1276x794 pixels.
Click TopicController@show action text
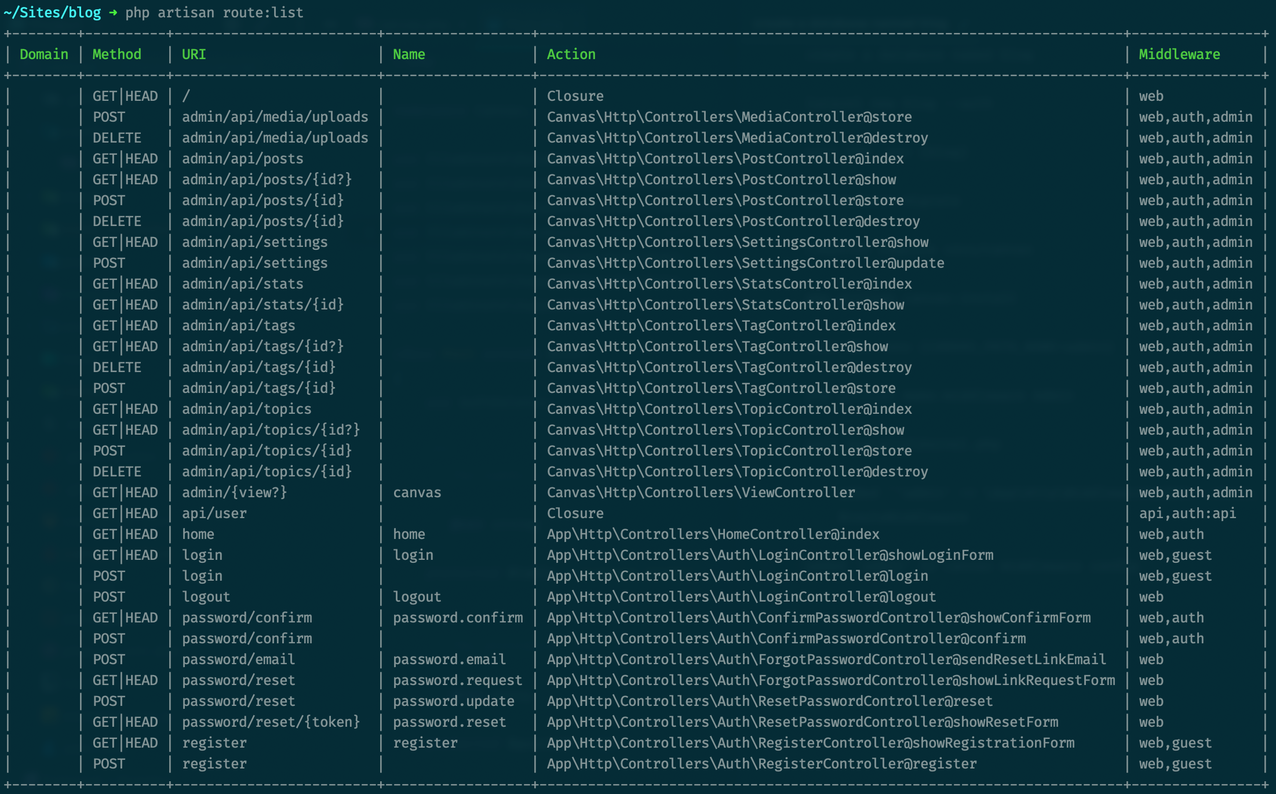pos(726,430)
